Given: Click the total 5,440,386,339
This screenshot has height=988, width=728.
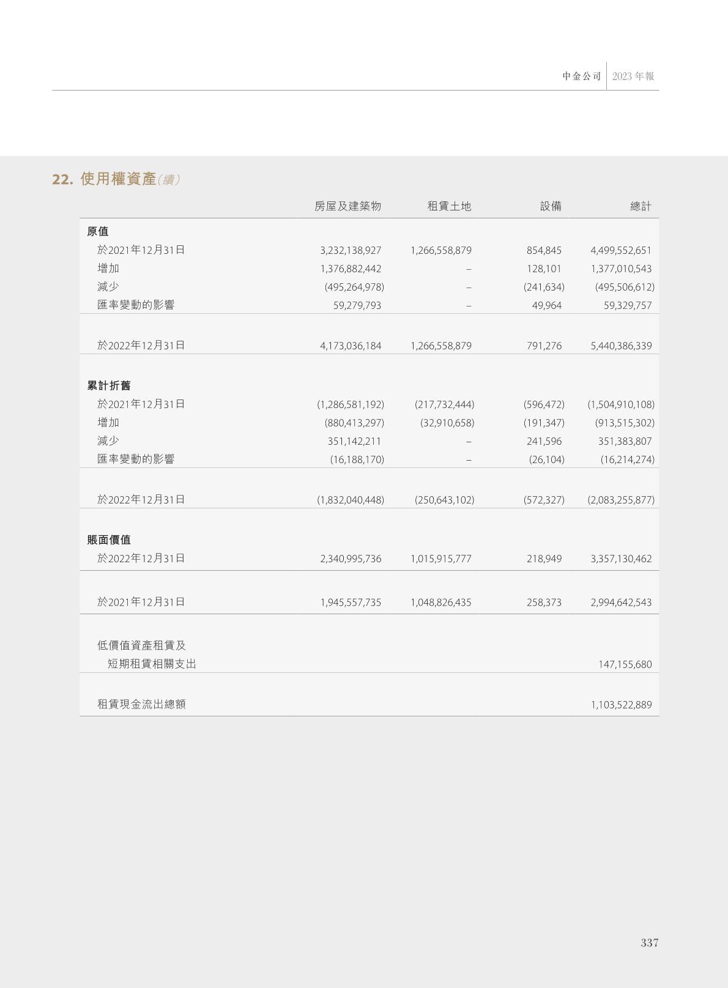Looking at the screenshot, I should pos(621,346).
